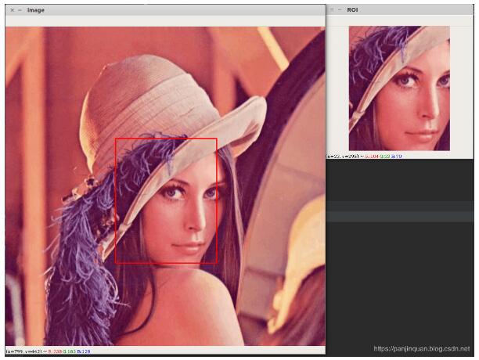
Task: Click pixel coordinates in ROI window status bar
Action: coord(343,157)
